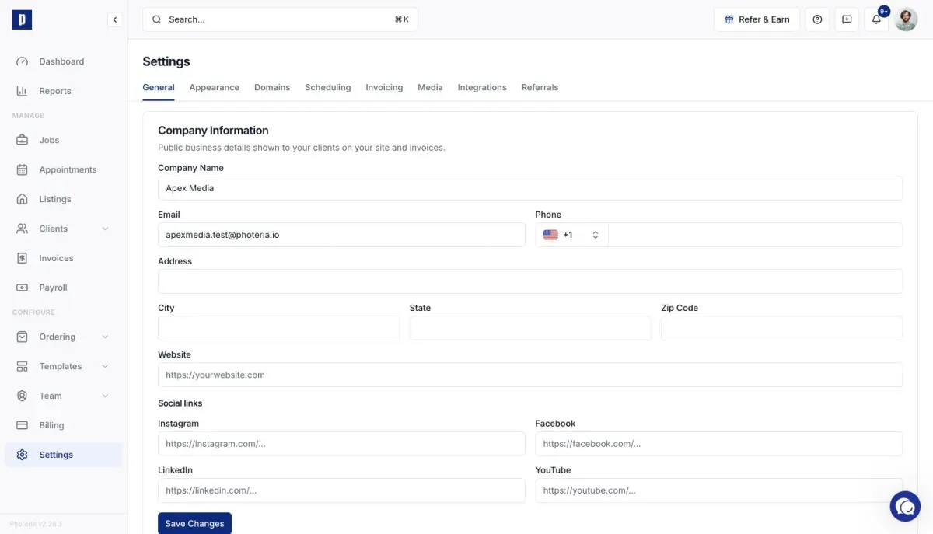
Task: Click the Website input field
Action: [x=530, y=375]
